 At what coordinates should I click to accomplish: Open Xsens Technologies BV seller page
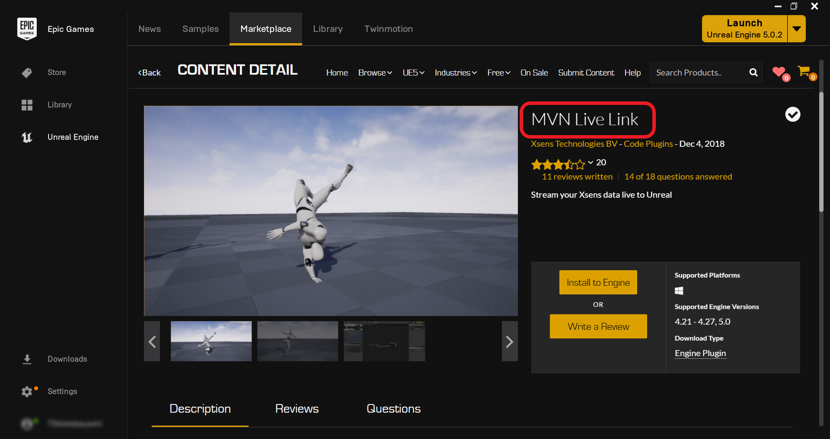pyautogui.click(x=574, y=144)
